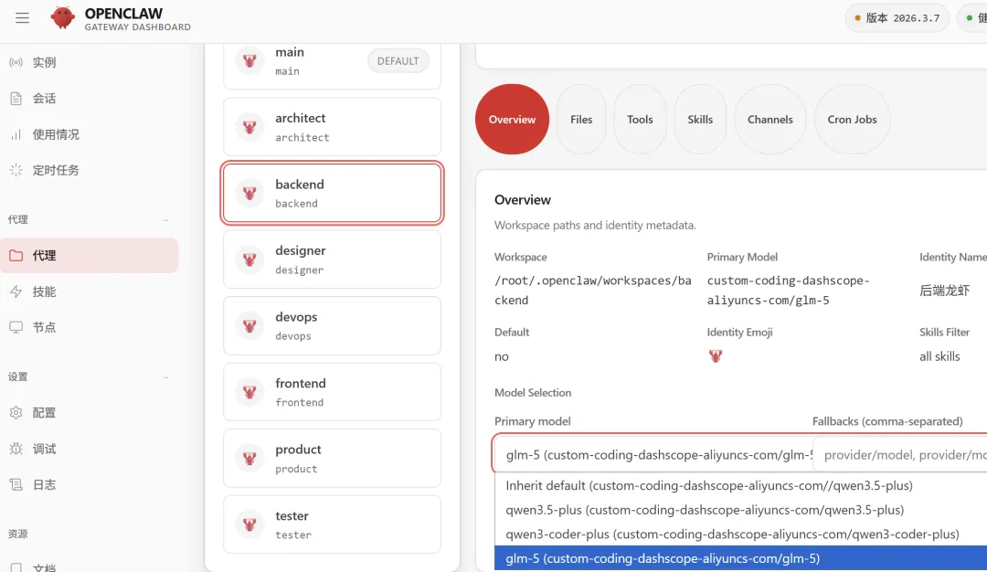Open 技能 via its lightning bolt icon
The image size is (987, 572).
[x=16, y=291]
